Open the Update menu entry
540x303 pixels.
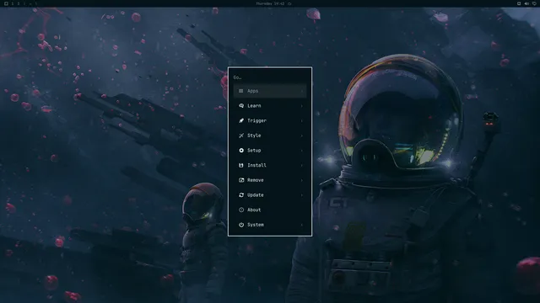pos(270,194)
